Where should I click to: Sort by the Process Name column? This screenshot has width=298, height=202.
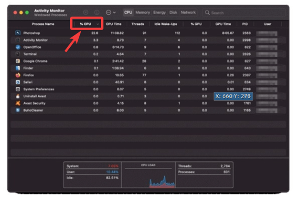(43, 24)
